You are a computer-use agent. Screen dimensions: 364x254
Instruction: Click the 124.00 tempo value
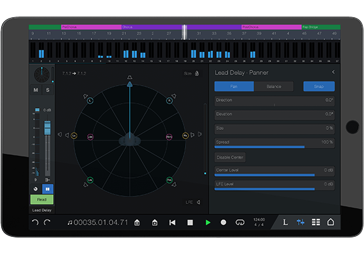pyautogui.click(x=259, y=219)
